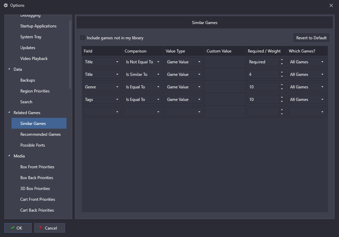
Task: Increase weight of Is Similar To row
Action: pyautogui.click(x=282, y=72)
